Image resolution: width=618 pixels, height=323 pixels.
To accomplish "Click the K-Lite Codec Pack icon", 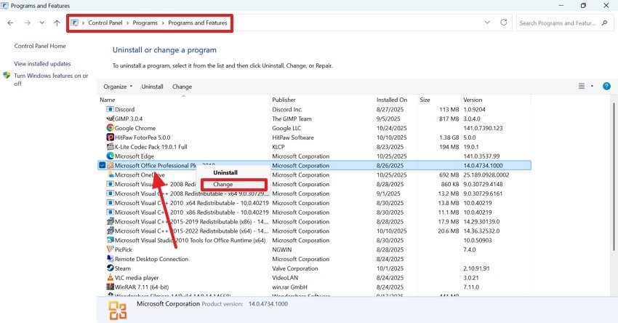I will [x=110, y=147].
